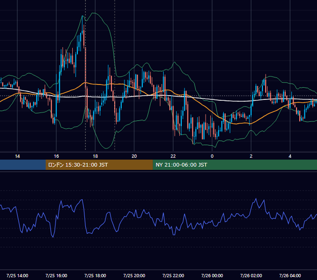Click the blue session bar before ロンドン
The width and height of the screenshot is (317, 280).
point(23,165)
